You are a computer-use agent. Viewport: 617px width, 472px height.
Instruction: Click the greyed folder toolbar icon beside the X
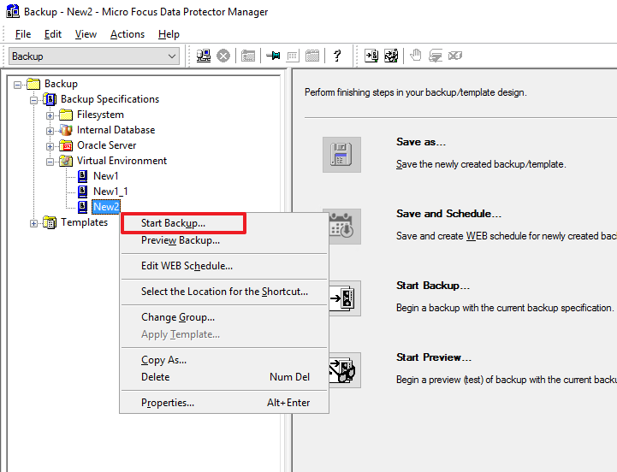[x=248, y=56]
